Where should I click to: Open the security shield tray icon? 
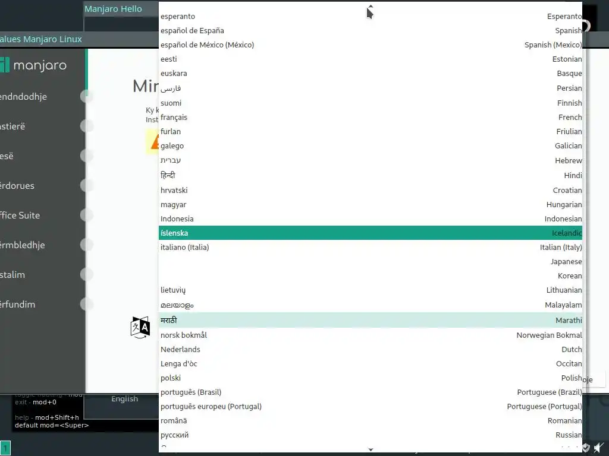point(586,448)
